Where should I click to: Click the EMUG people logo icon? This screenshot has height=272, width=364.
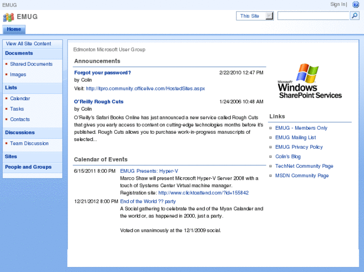coord(9,17)
